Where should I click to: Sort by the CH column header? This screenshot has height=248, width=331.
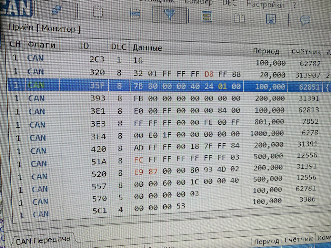click(x=15, y=44)
